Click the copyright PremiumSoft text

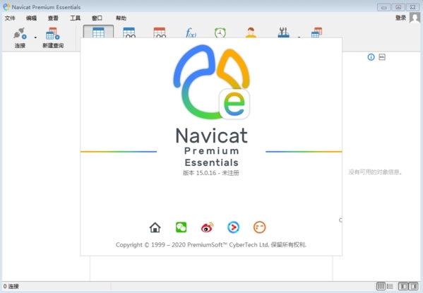211,245
